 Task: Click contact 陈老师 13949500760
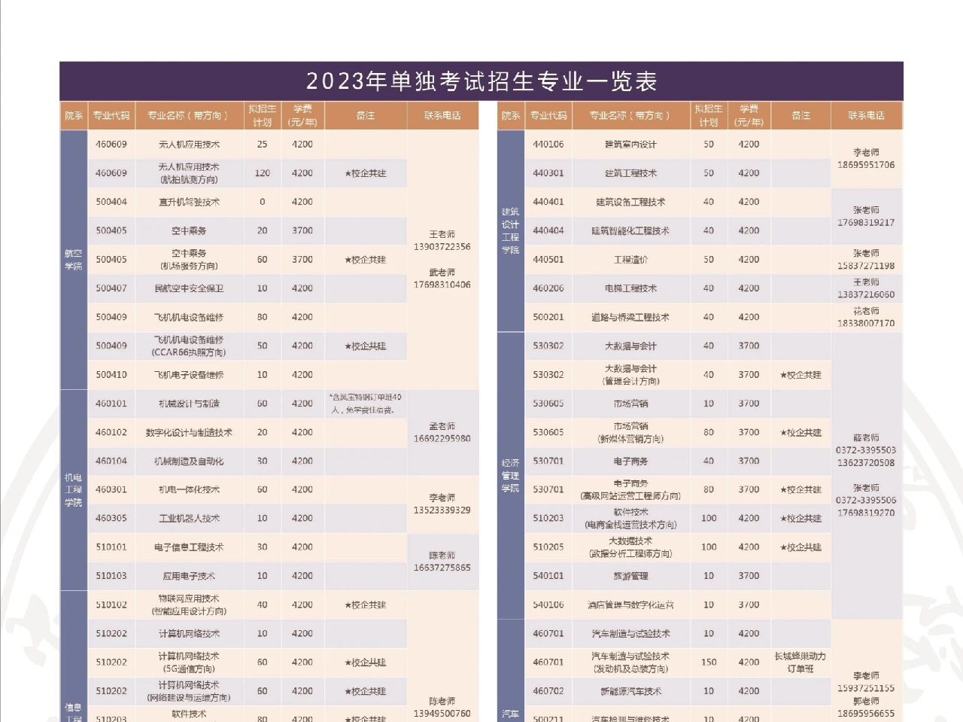tap(442, 707)
